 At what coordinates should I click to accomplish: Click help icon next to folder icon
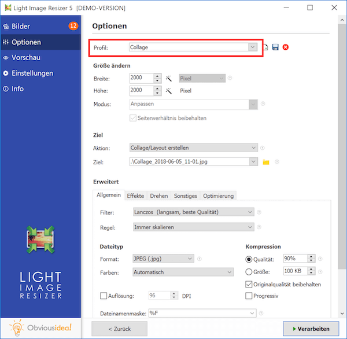pos(277,162)
